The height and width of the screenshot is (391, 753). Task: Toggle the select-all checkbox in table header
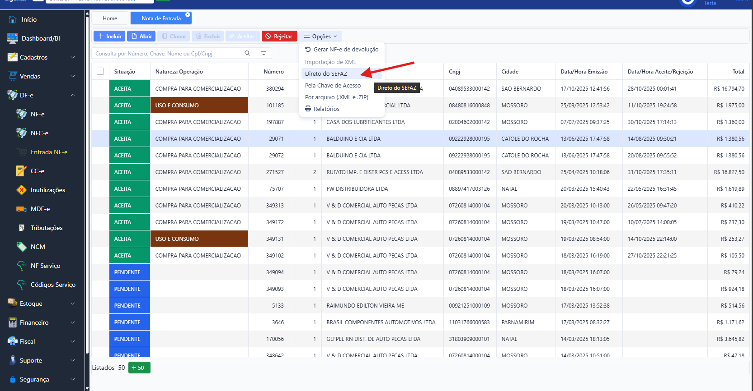[x=100, y=71]
